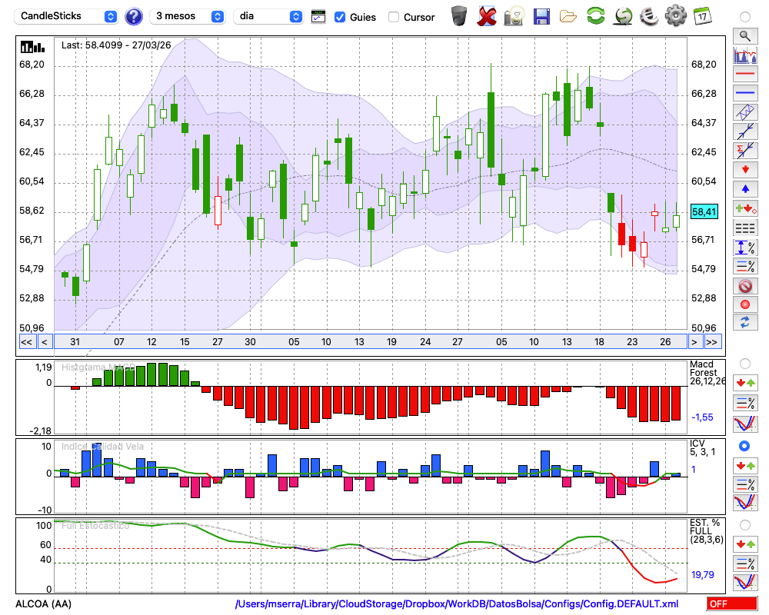
Task: Select the radio button beside Macd Forest panel
Action: pos(744,363)
